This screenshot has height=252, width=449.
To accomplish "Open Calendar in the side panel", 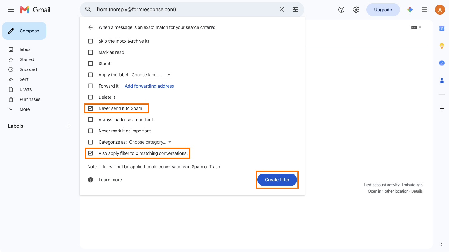I will coord(442,28).
